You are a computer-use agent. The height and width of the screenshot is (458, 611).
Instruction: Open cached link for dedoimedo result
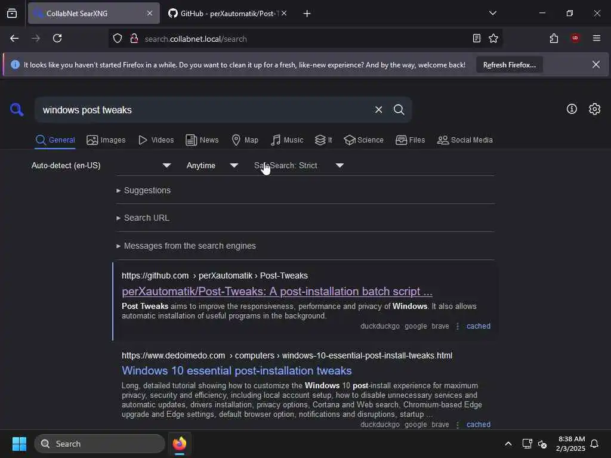point(479,425)
